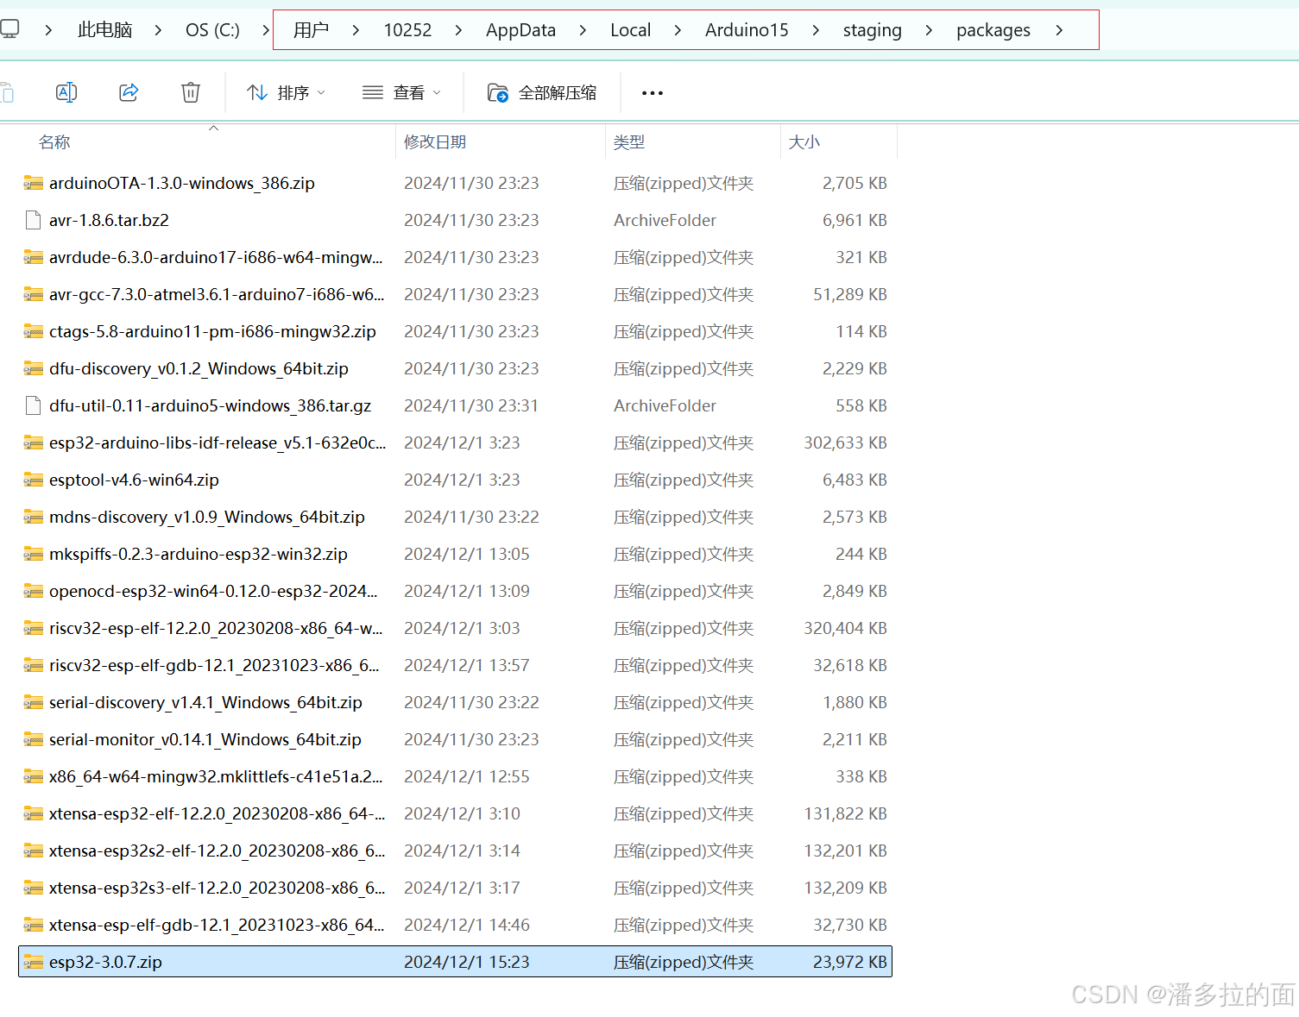Screen dimensions: 1299x1017
Task: Go to 用户 folder in breadcrumb
Action: coord(311,30)
